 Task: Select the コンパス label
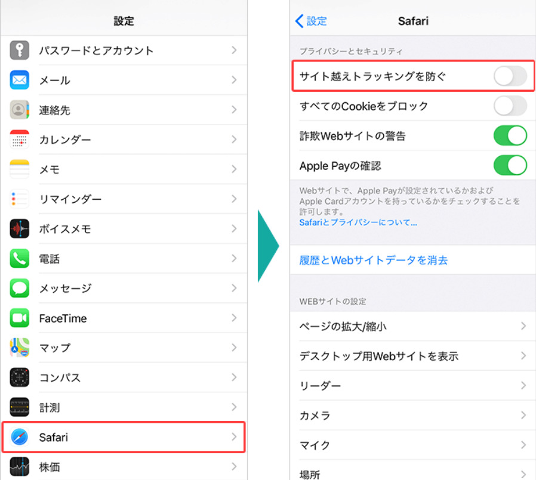(60, 377)
